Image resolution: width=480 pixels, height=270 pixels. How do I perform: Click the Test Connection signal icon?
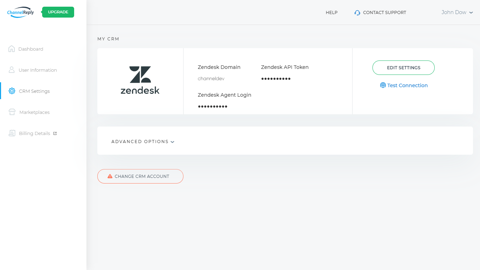click(x=383, y=85)
